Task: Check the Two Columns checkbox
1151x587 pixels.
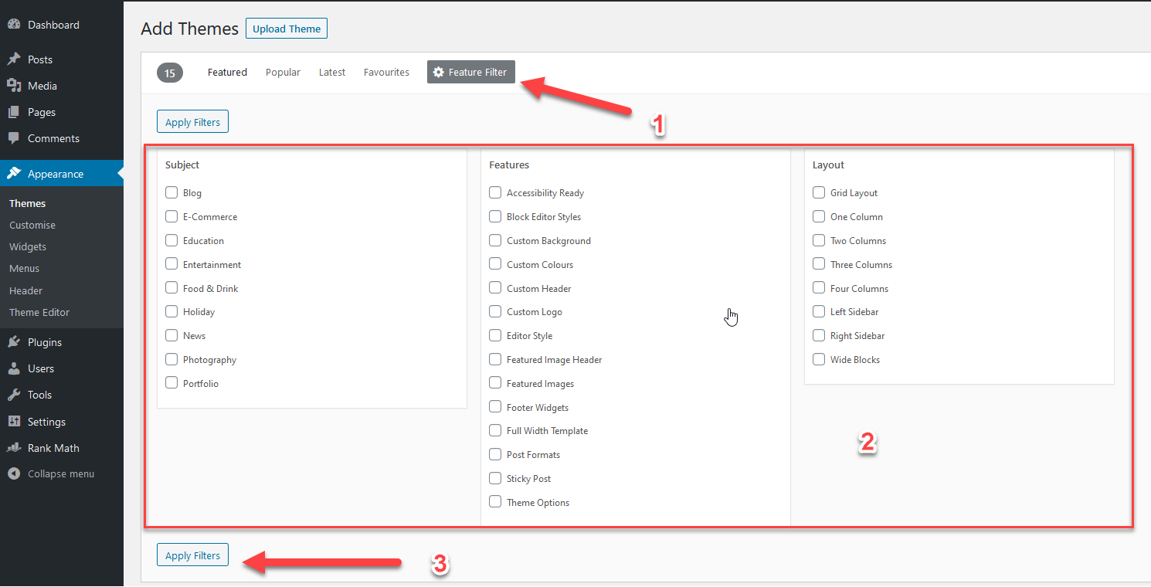Action: coord(819,240)
